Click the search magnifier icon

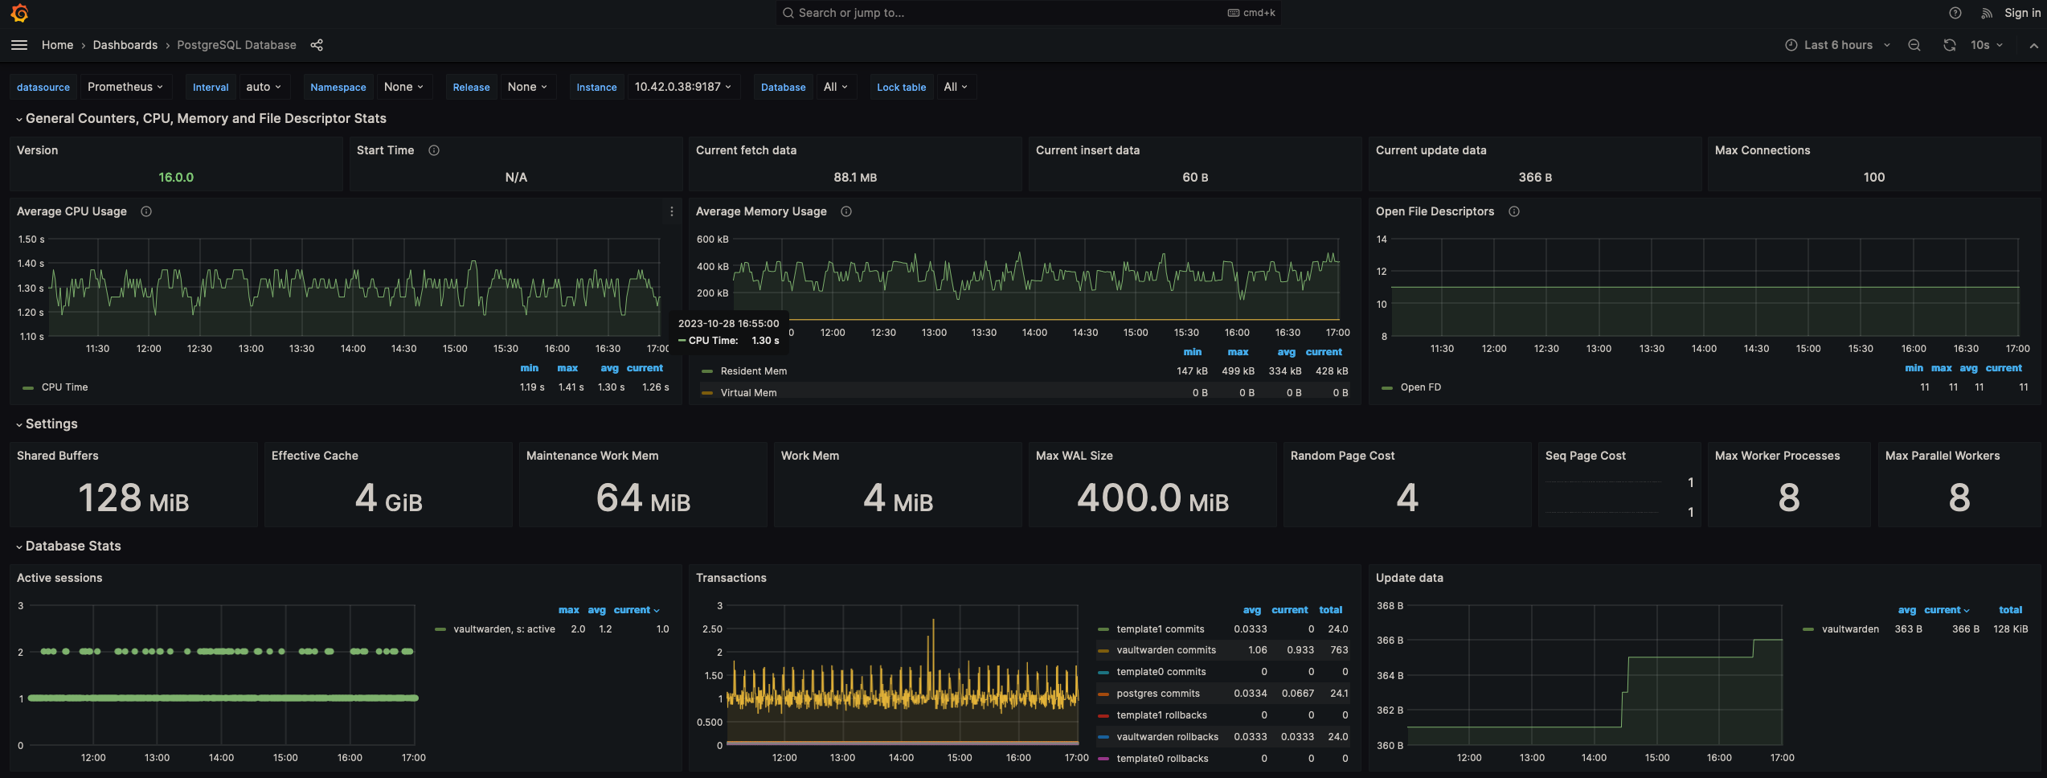point(788,13)
